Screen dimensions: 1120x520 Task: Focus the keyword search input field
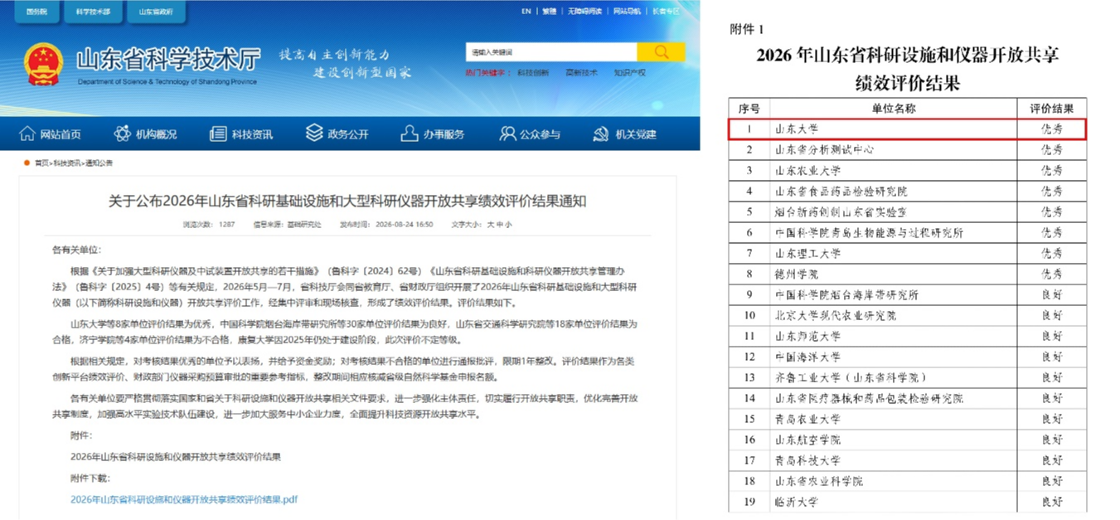point(550,51)
